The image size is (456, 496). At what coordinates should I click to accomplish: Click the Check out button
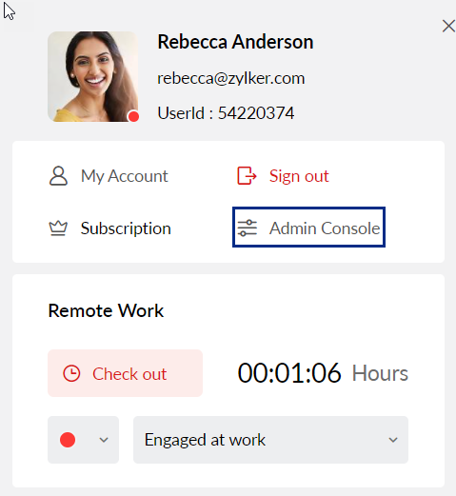[125, 373]
